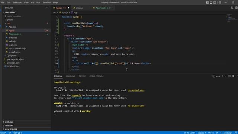Split the editor to the right

pyautogui.click(x=237, y=8)
